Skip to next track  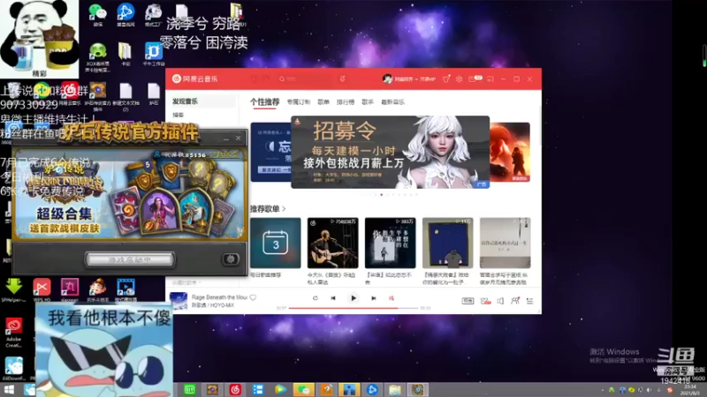(x=373, y=298)
